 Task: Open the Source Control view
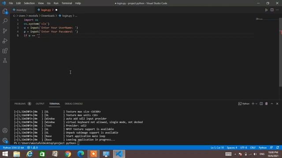tap(5, 31)
